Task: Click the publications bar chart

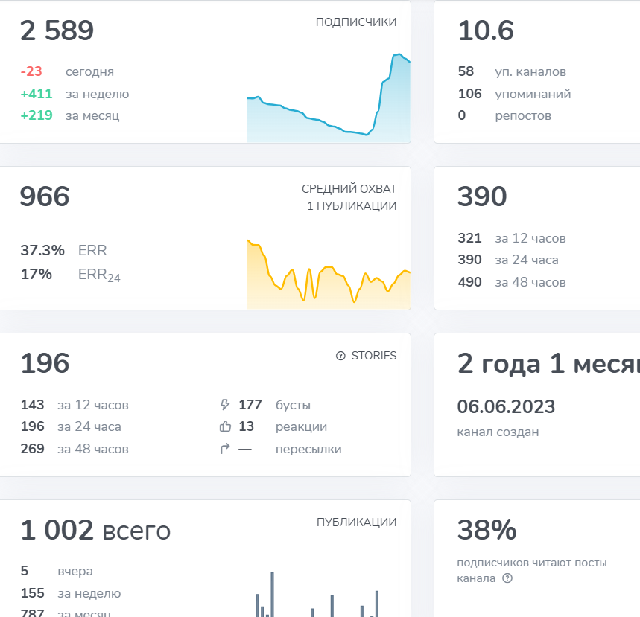Action: point(317,595)
